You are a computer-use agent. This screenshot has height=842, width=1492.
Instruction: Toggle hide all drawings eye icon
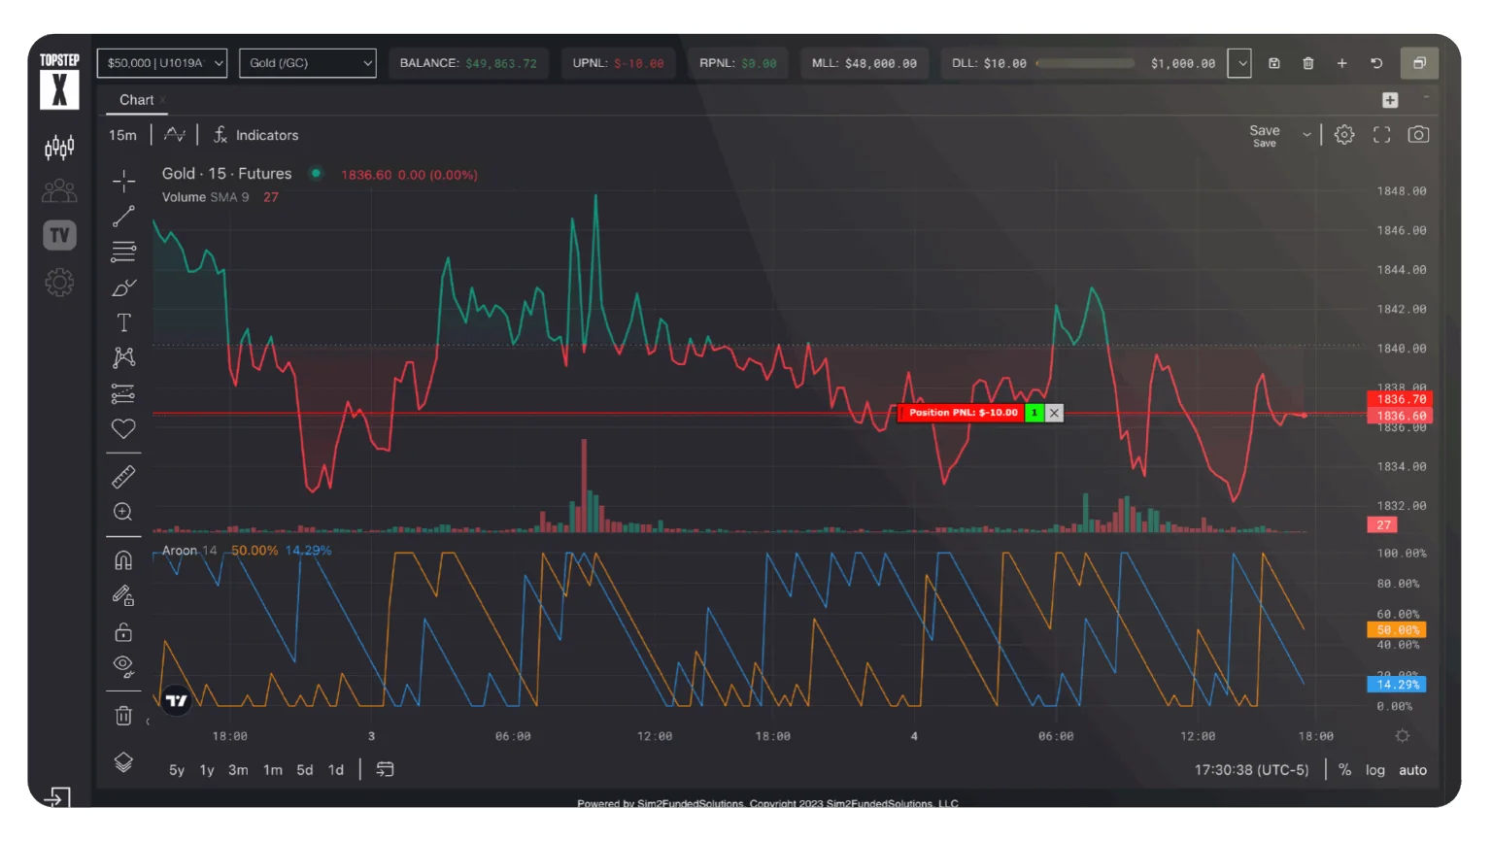coord(123,665)
